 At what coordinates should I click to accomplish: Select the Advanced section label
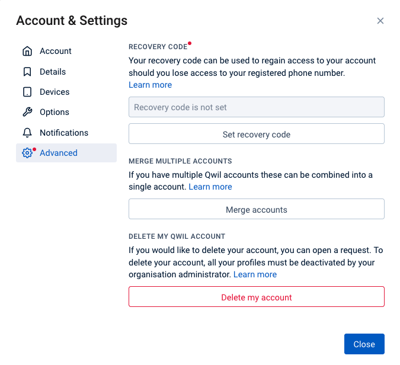click(59, 153)
